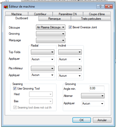Open Incliné Appliquer dropdown under Plis inférieur

pyautogui.click(x=70, y=76)
